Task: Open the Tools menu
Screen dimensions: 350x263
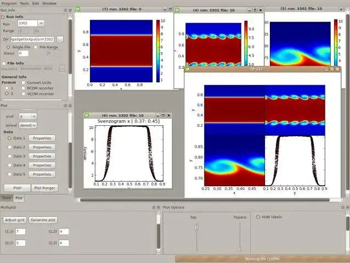Action: click(24, 3)
